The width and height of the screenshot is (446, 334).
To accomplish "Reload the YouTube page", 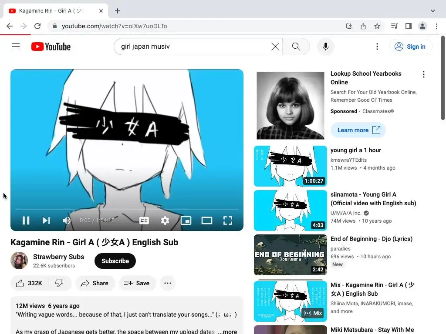I will coord(37,26).
